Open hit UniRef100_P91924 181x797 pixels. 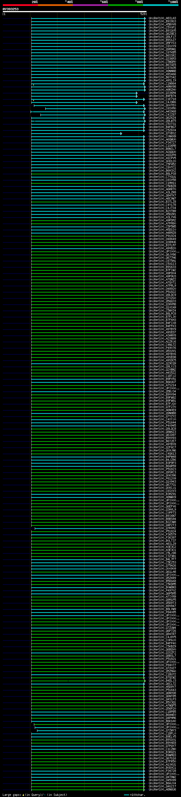pos(162,236)
